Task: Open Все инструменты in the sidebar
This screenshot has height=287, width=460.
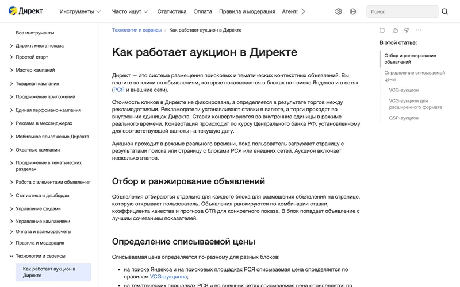Action: pyautogui.click(x=35, y=33)
